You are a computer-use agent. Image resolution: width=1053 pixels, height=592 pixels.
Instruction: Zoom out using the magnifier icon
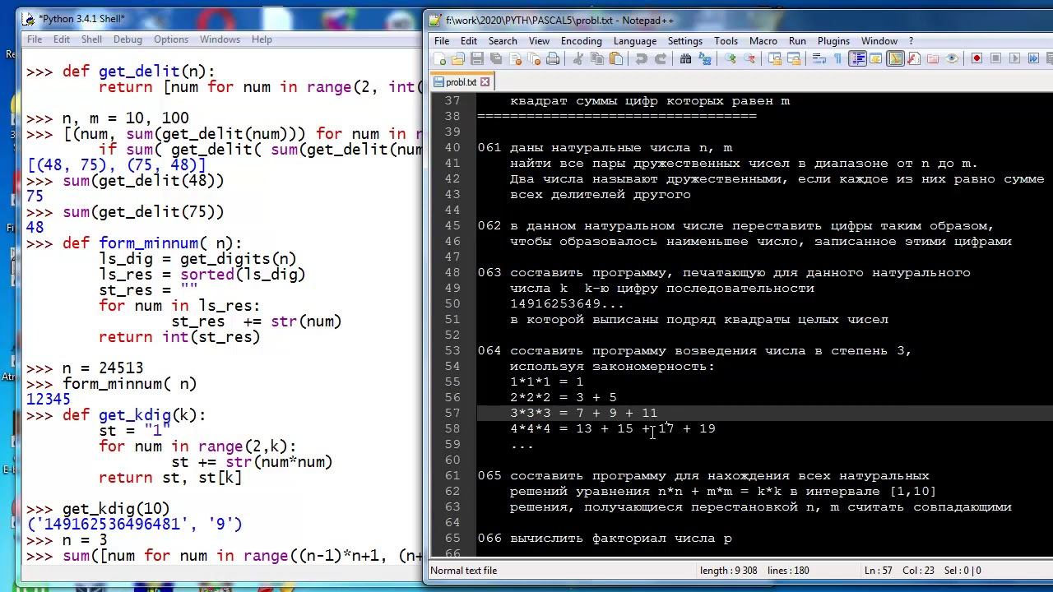coord(749,58)
